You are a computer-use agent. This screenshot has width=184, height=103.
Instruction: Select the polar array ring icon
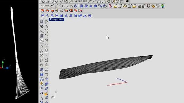pyautogui.click(x=41, y=27)
